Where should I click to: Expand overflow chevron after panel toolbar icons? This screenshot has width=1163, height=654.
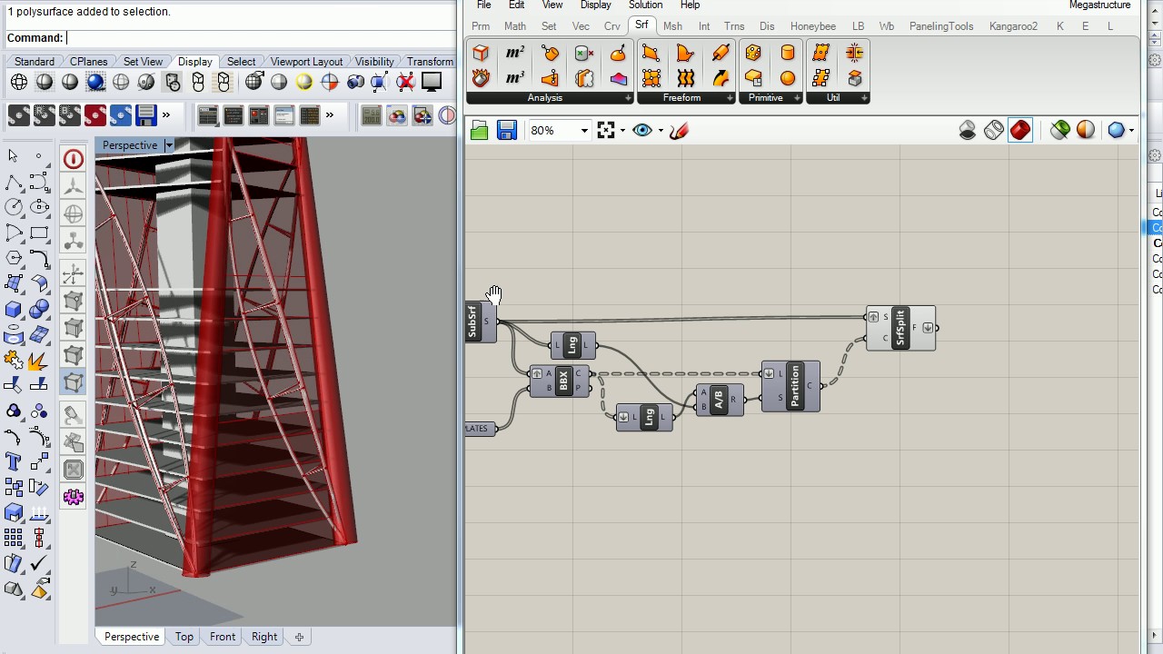click(330, 115)
